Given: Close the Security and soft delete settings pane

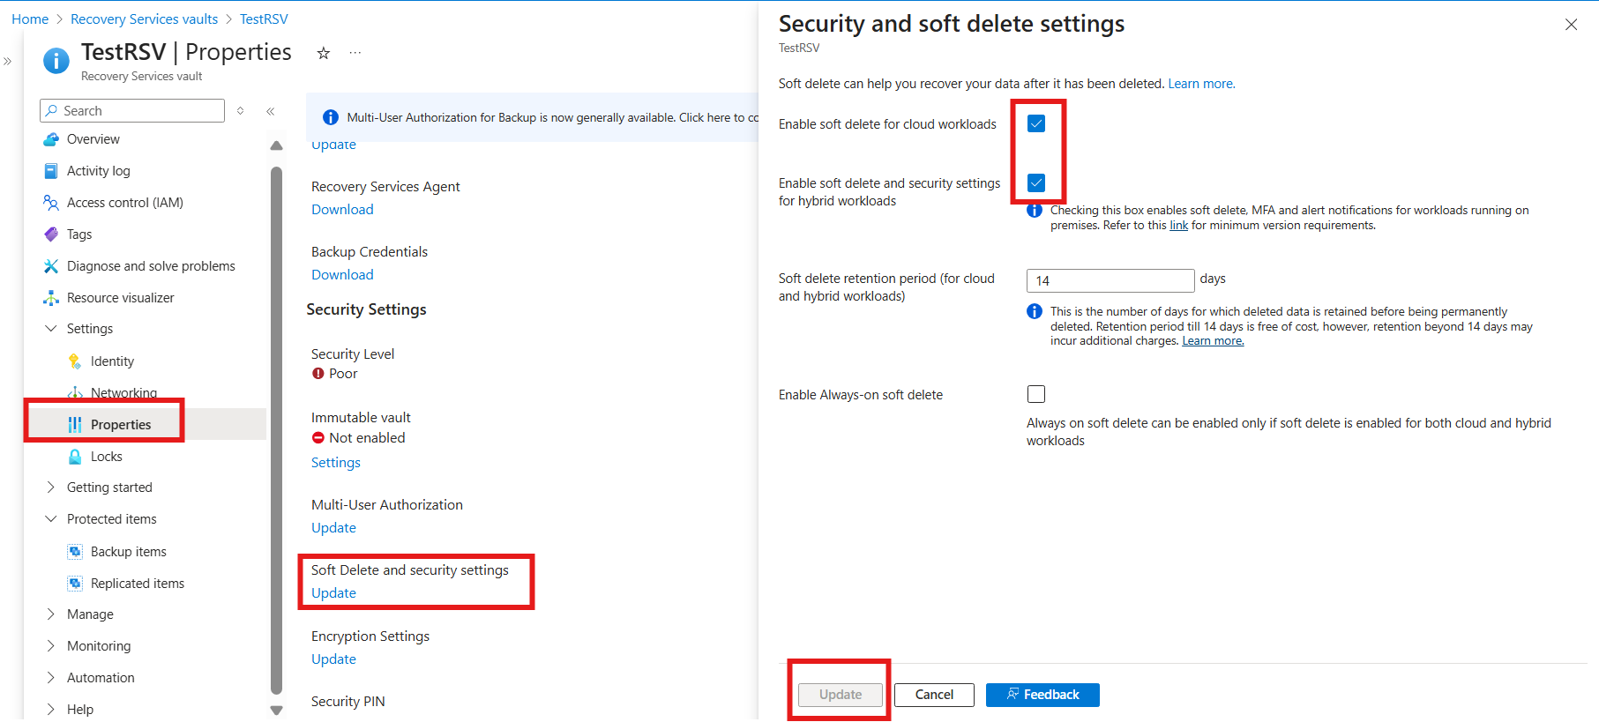Looking at the screenshot, I should tap(1571, 25).
